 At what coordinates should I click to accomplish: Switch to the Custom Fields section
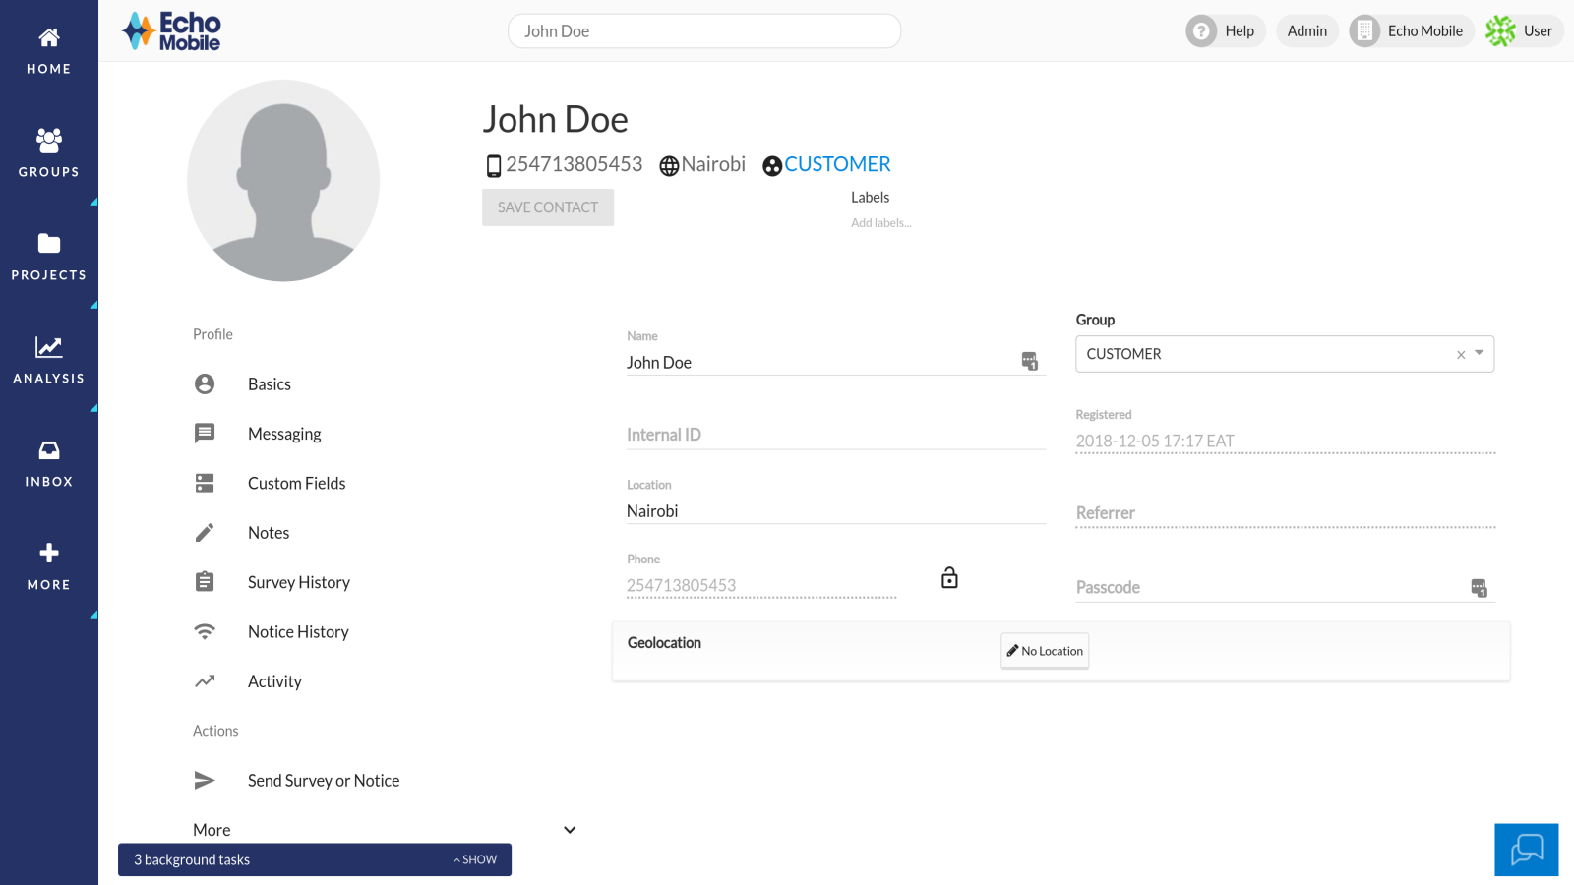click(296, 482)
